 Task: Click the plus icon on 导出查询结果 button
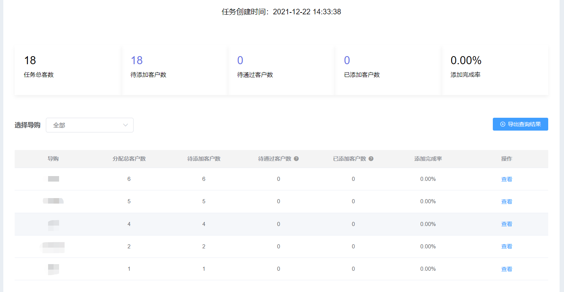click(503, 124)
